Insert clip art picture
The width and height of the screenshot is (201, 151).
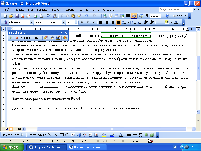tap(90, 135)
